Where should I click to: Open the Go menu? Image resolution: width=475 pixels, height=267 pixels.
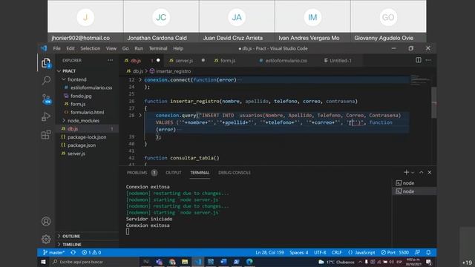pyautogui.click(x=125, y=48)
